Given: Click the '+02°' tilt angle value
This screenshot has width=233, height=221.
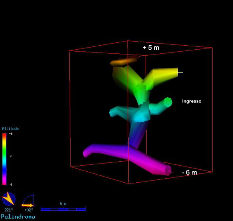Looking at the screenshot, I should [x=29, y=210].
